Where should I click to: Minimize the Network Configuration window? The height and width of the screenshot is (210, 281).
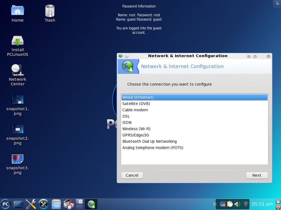coord(249,56)
